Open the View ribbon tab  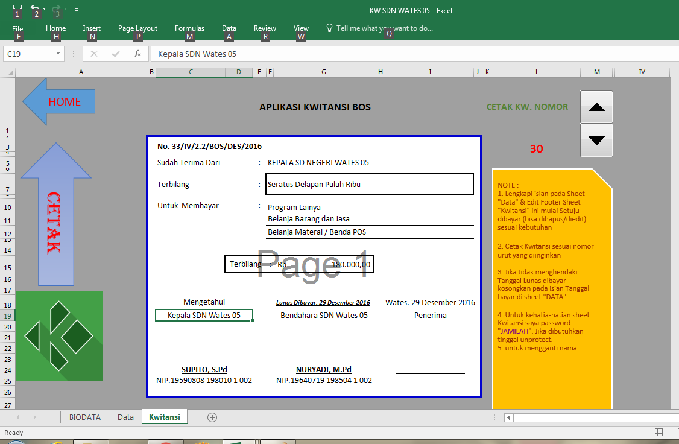point(301,28)
